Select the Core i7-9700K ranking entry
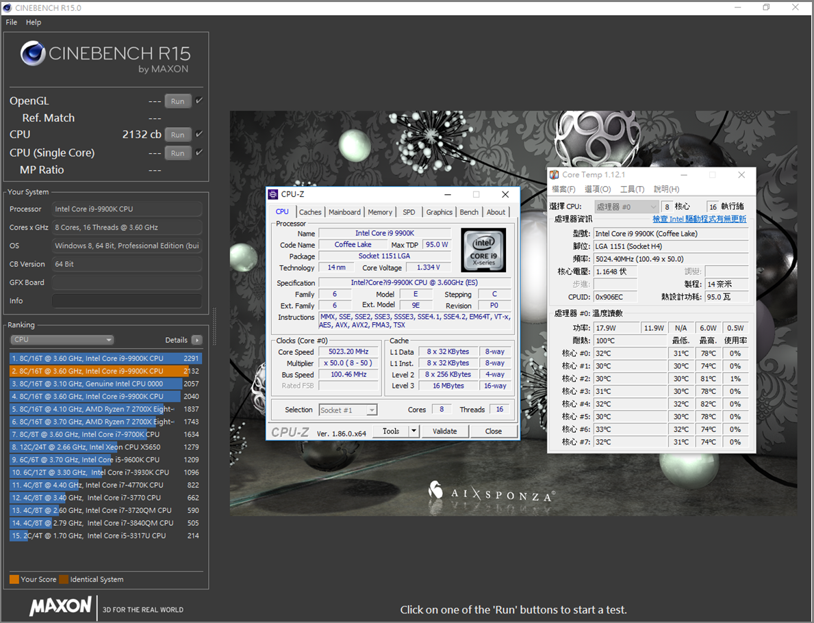Screen dimensions: 814x623 (x=105, y=434)
